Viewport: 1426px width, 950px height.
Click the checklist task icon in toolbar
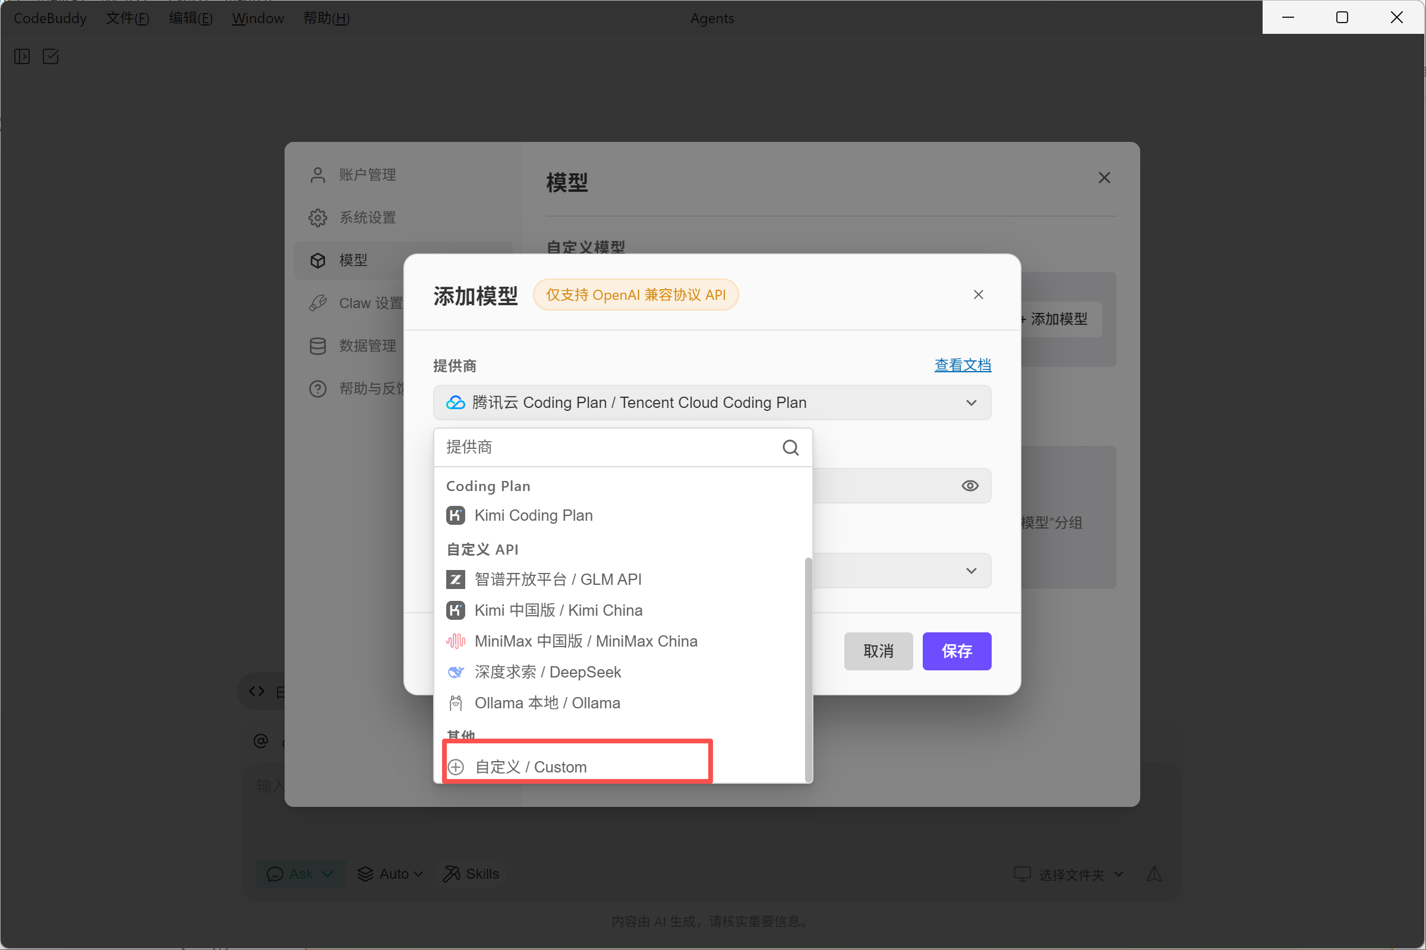point(51,57)
